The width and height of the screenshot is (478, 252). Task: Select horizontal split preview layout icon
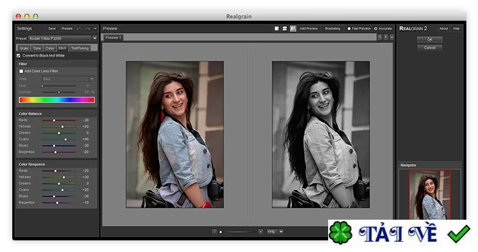[285, 28]
